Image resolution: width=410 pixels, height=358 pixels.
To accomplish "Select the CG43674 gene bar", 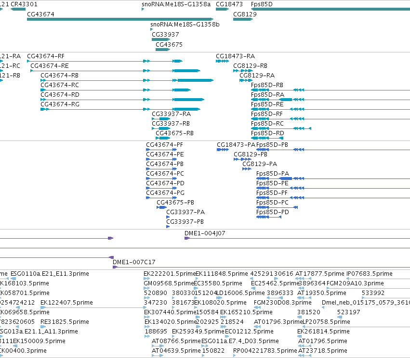I will click(x=120, y=19).
